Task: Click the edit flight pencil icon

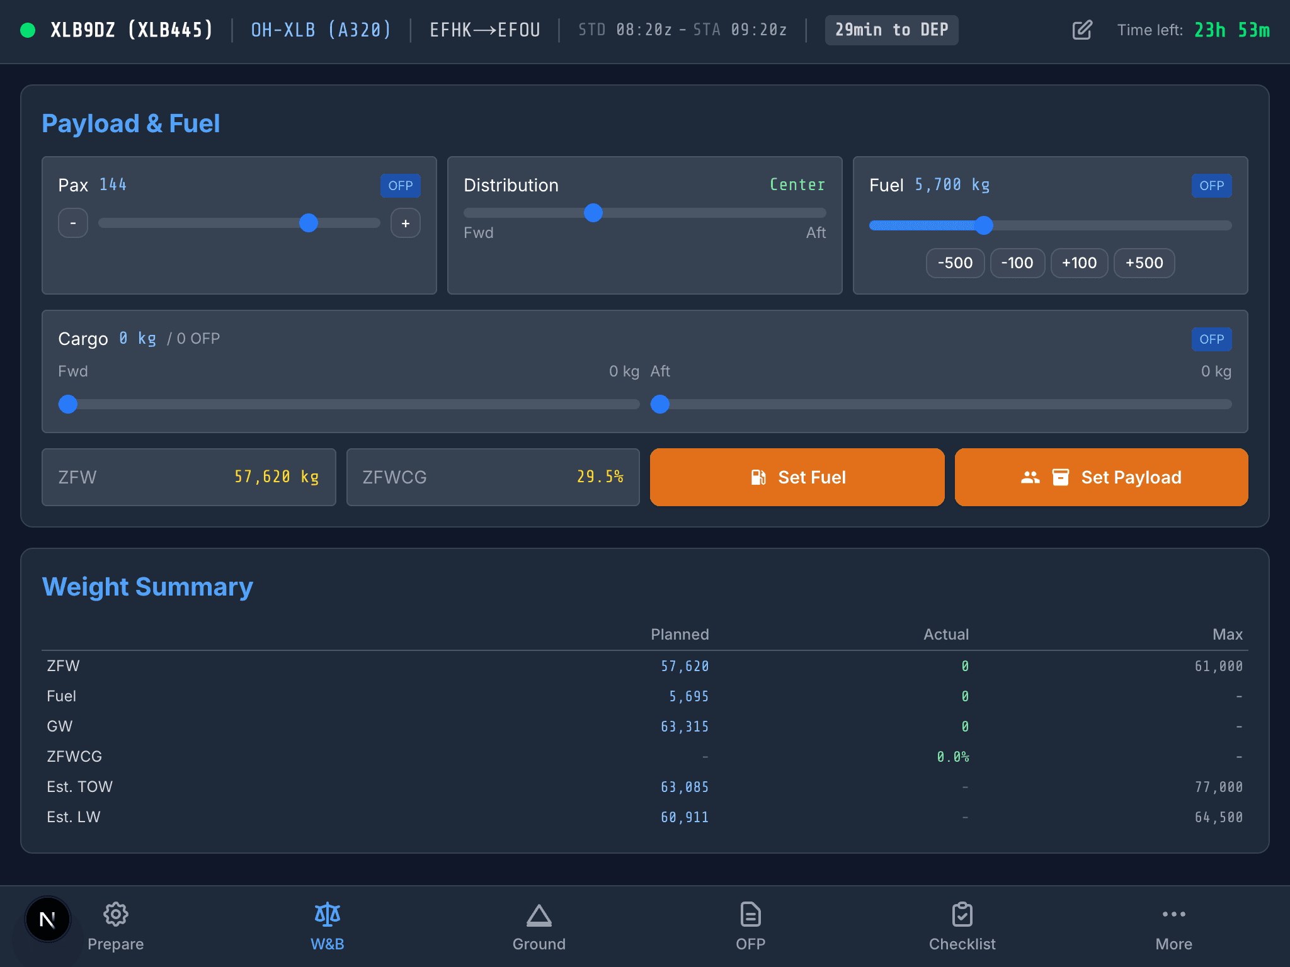Action: pos(1082,29)
